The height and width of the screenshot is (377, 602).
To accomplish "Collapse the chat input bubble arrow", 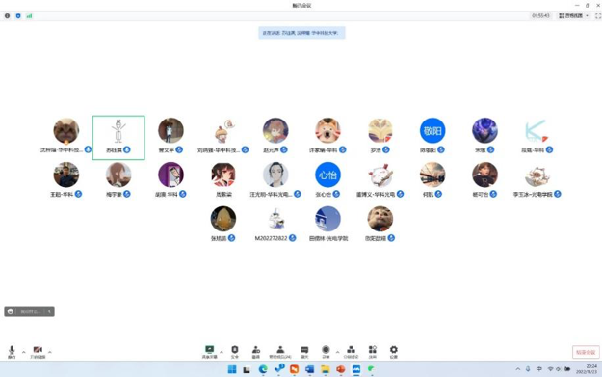I will pos(49,311).
